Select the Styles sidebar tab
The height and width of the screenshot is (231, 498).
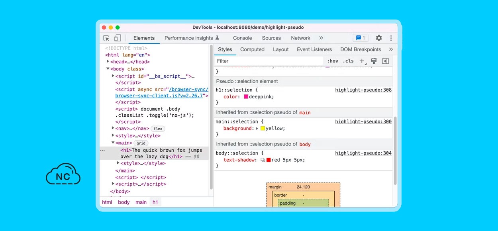(x=225, y=49)
